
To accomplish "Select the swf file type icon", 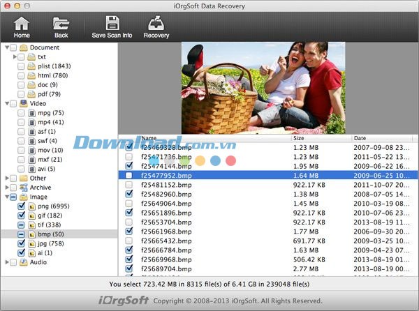I will point(32,141).
